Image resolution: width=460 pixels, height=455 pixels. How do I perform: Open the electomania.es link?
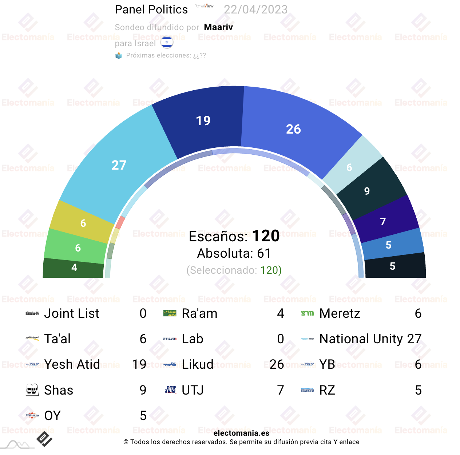click(x=241, y=433)
